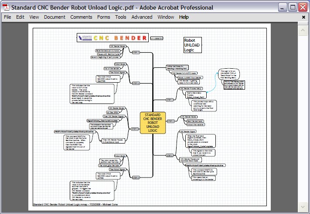Open the Advanced menu

[x=142, y=17]
